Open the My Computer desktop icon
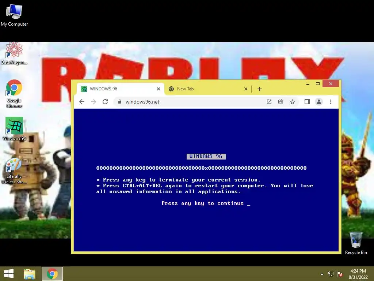The height and width of the screenshot is (281, 374). click(x=14, y=15)
